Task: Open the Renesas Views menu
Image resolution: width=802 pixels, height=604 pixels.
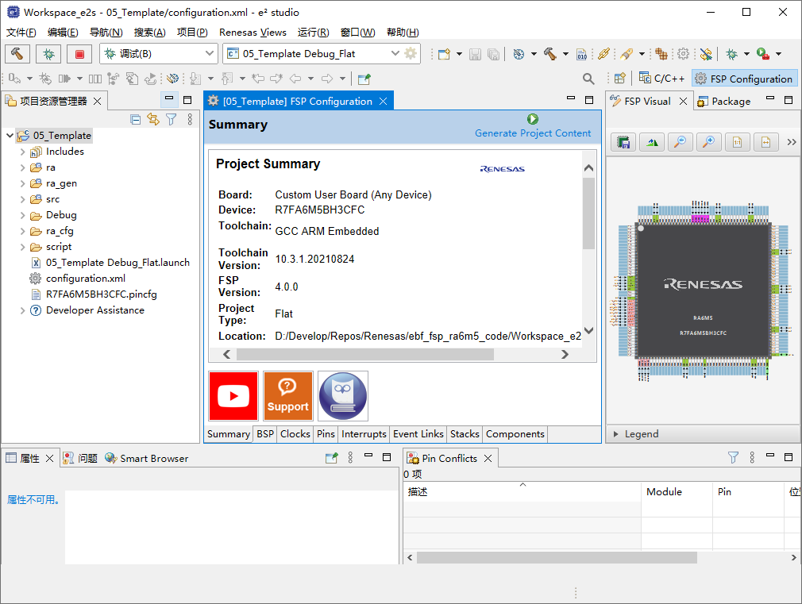Action: [253, 33]
